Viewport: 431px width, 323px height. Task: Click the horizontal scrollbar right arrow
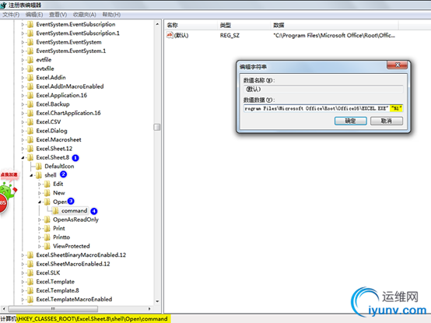[x=149, y=309]
